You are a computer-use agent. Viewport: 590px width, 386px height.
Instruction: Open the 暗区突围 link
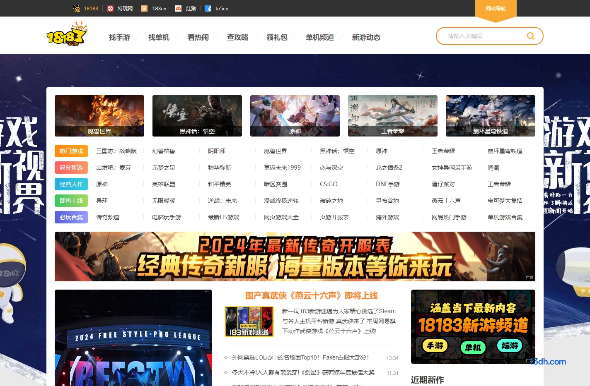276,184
